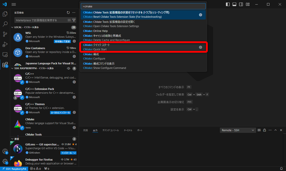Toggle the bottom panel layout
The width and height of the screenshot is (286, 171).
point(234,4)
